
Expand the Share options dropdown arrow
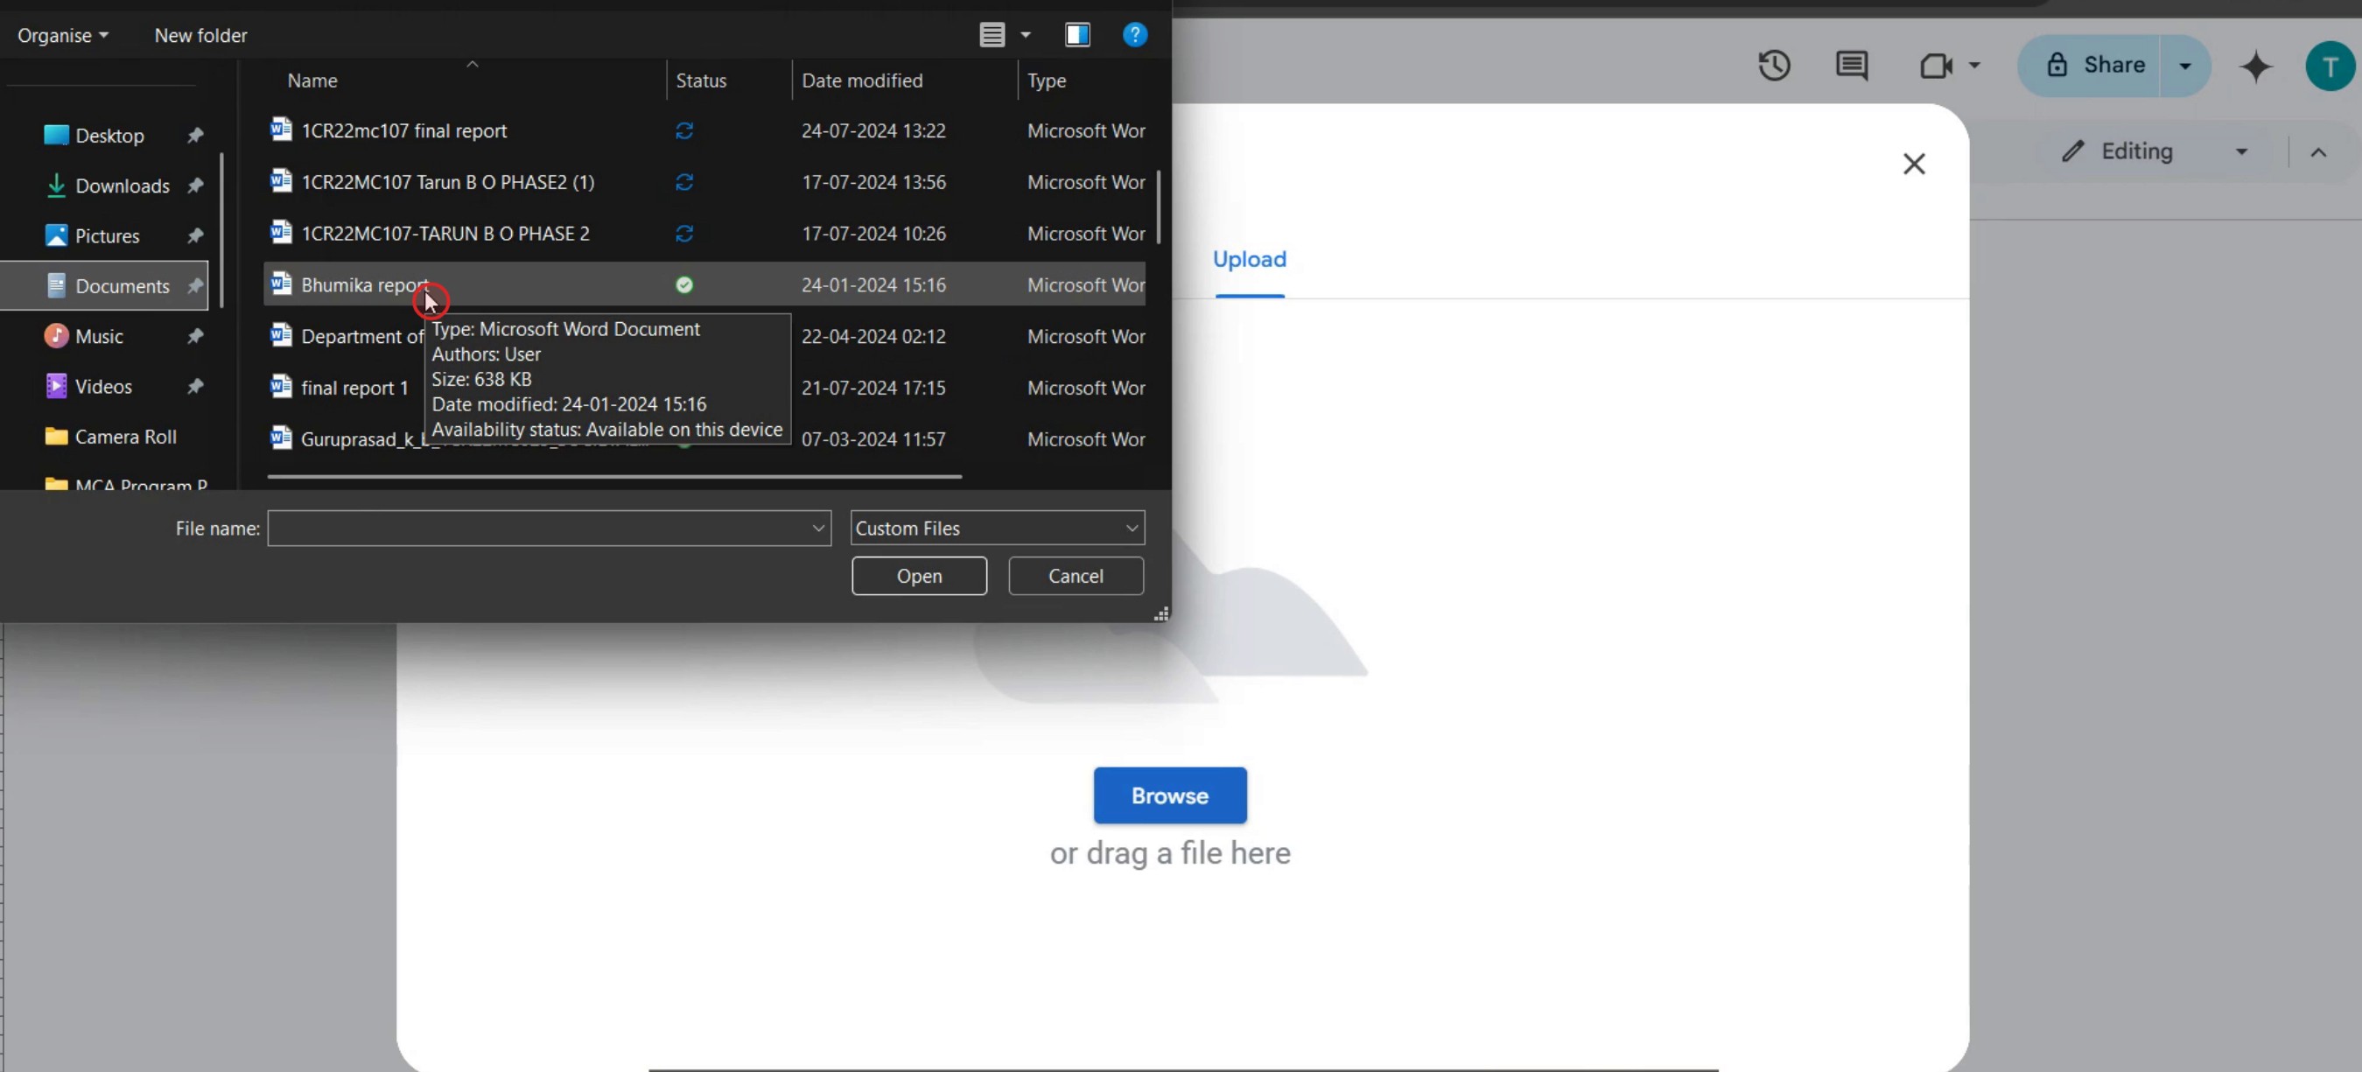(x=2184, y=65)
